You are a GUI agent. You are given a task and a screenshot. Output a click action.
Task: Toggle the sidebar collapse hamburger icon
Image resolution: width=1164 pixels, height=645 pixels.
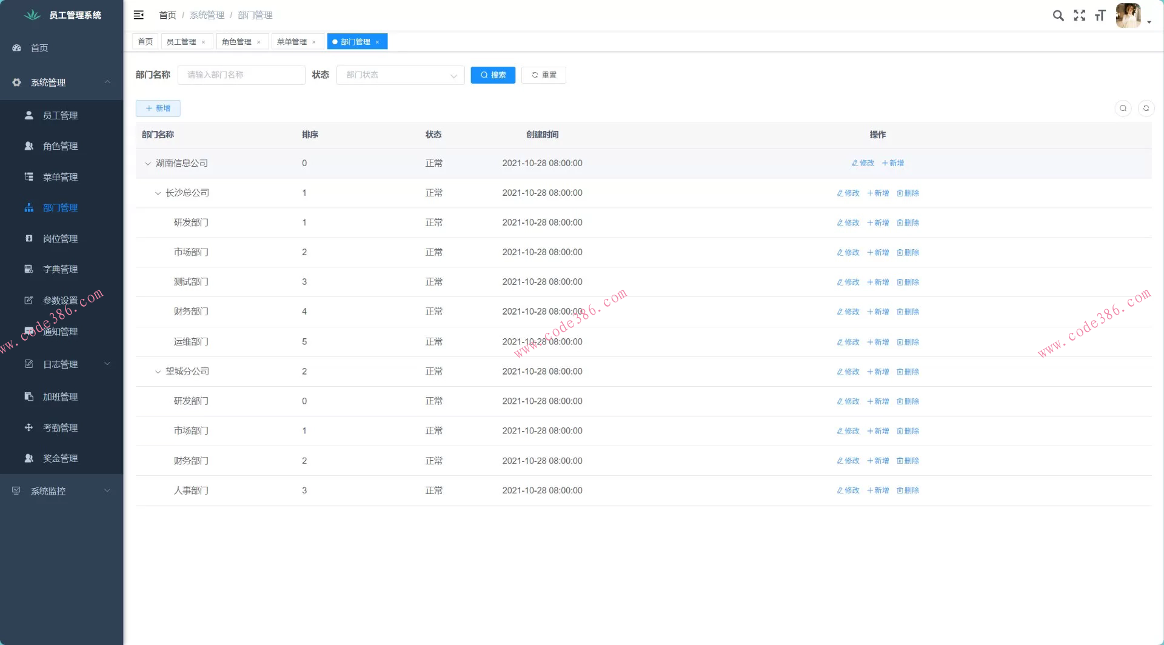pos(139,15)
